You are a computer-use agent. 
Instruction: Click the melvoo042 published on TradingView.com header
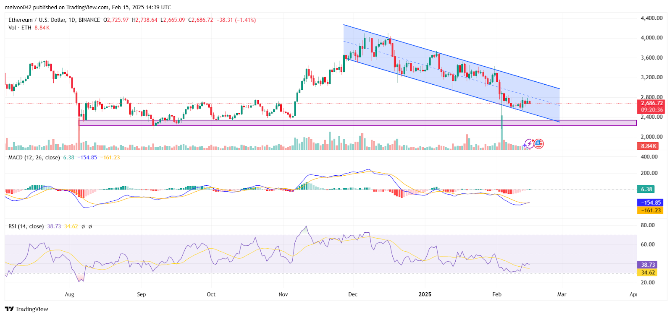(x=88, y=7)
